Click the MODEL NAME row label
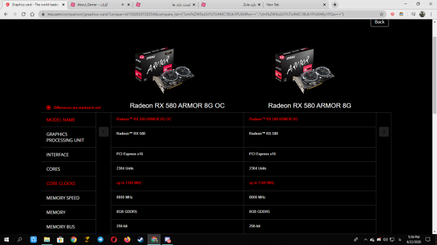Viewport: 437px width, 245px height. coord(61,120)
